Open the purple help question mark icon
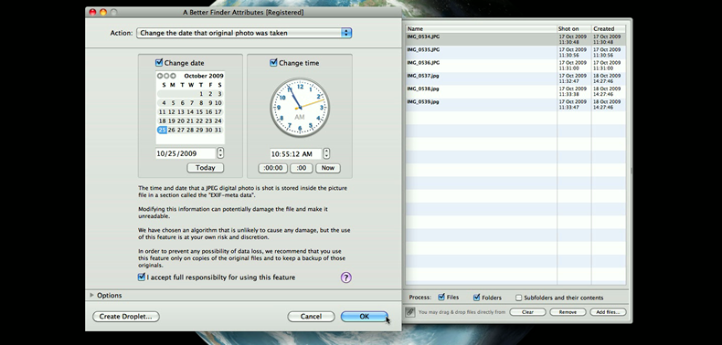The image size is (722, 345). 345,277
